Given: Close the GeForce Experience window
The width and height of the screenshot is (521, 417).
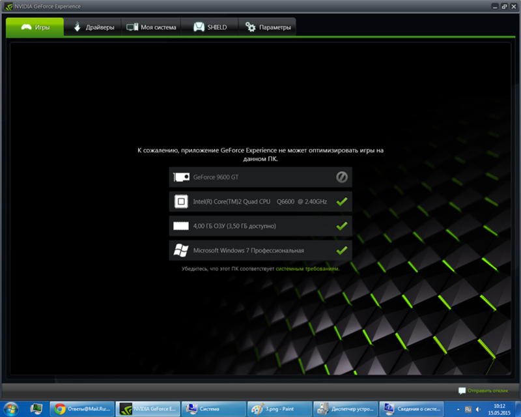Looking at the screenshot, I should (514, 7).
